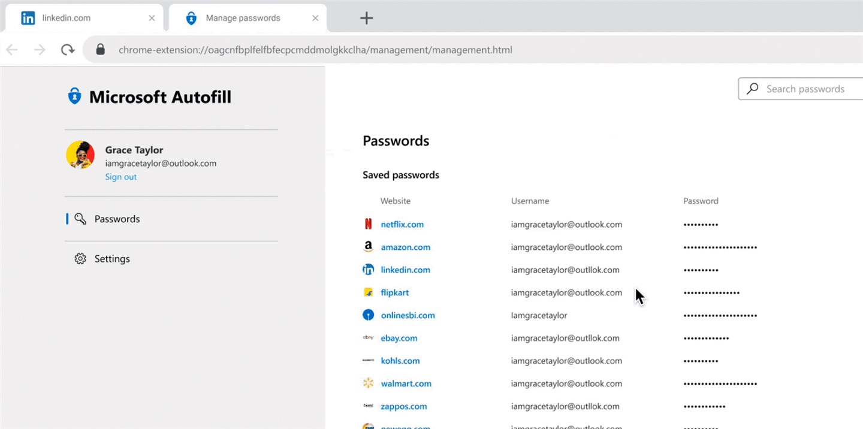863x429 pixels.
Task: Click the Settings gear icon in sidebar
Action: 80,259
